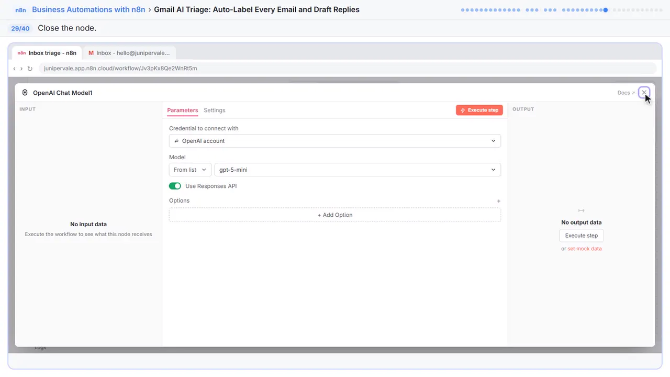This screenshot has width=670, height=377.
Task: Open the Inbox - hello@junipervale browser tab
Action: (x=129, y=53)
